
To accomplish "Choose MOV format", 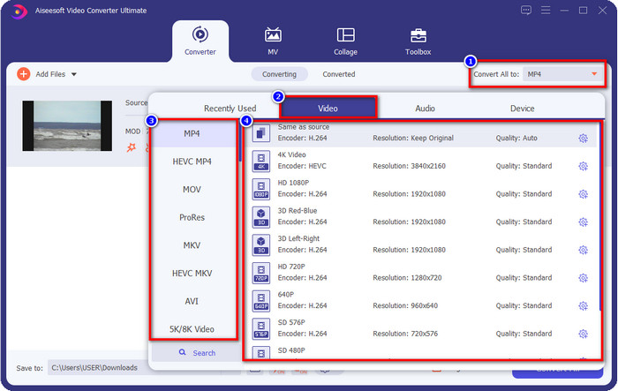I will point(192,190).
